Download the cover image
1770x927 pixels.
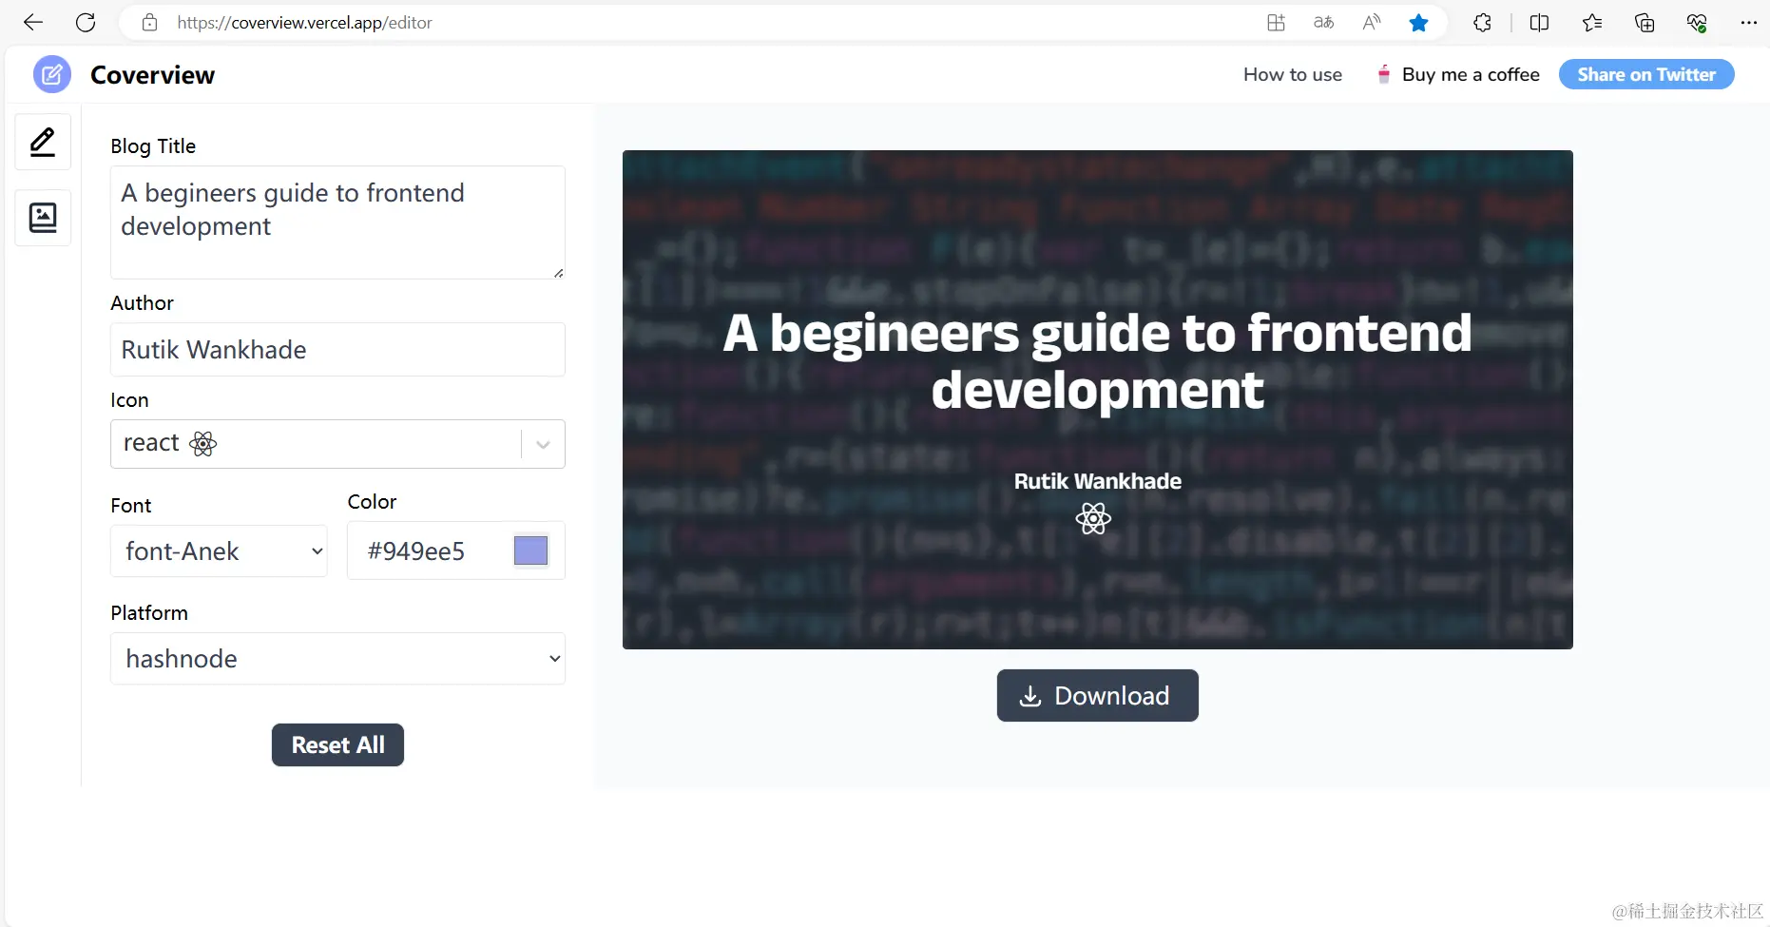tap(1097, 696)
